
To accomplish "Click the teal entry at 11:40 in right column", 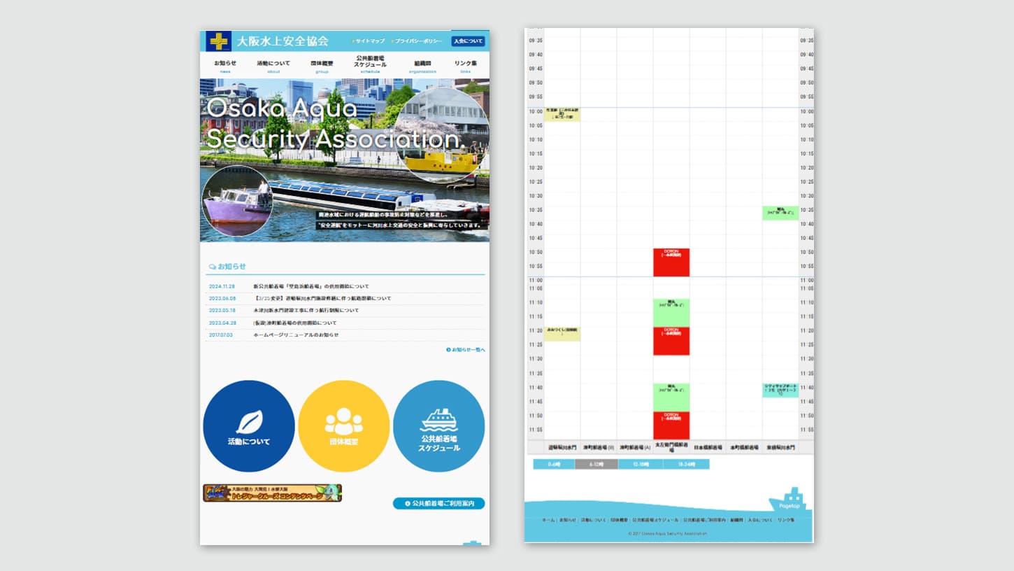I will [x=780, y=390].
